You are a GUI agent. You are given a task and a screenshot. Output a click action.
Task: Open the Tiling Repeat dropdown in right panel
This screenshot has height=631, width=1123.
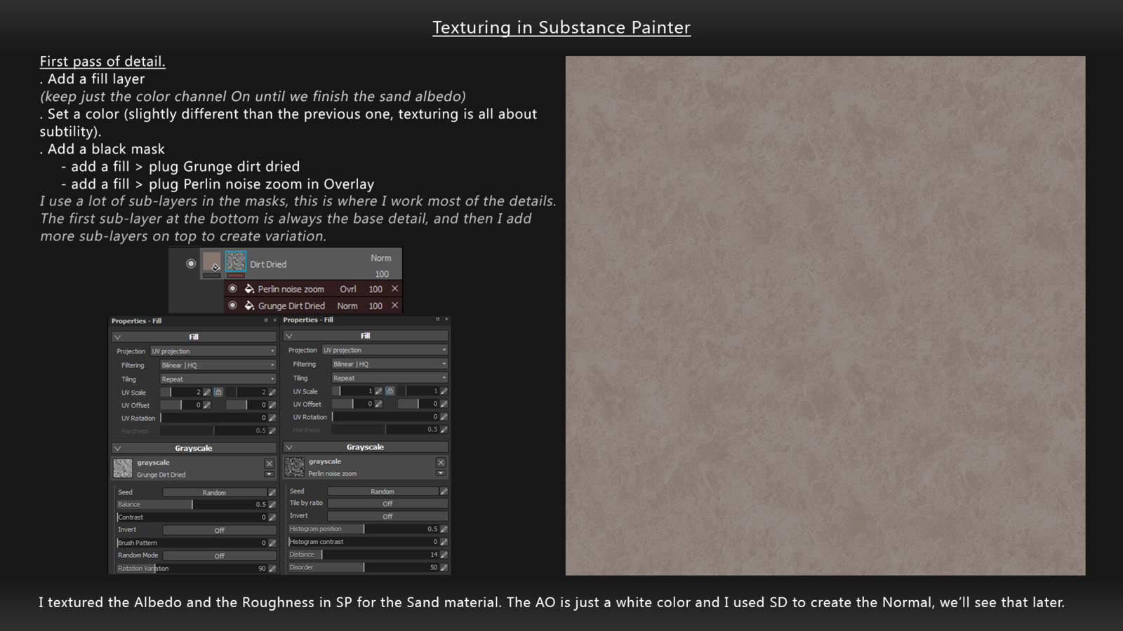point(390,378)
